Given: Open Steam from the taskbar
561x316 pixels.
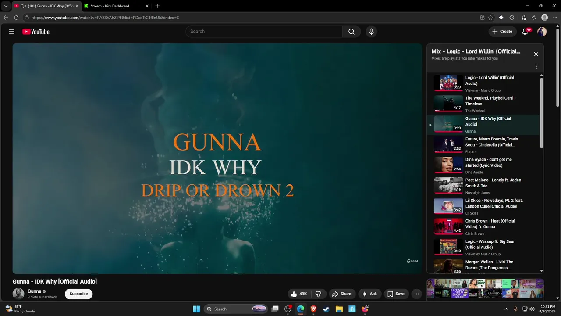Looking at the screenshot, I should coord(326,309).
